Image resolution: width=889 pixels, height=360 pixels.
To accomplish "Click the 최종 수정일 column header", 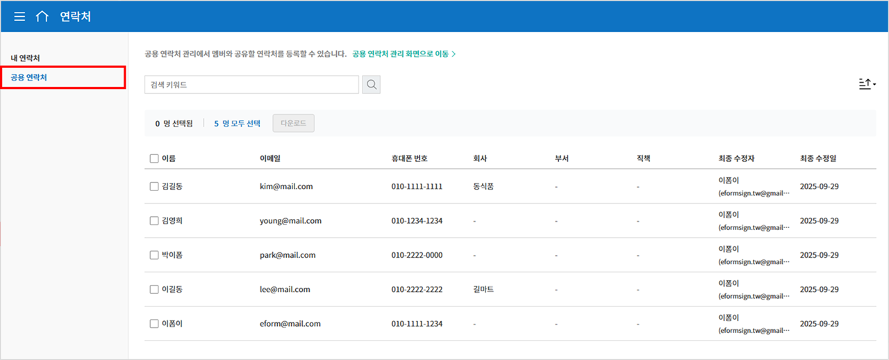I will pos(818,158).
